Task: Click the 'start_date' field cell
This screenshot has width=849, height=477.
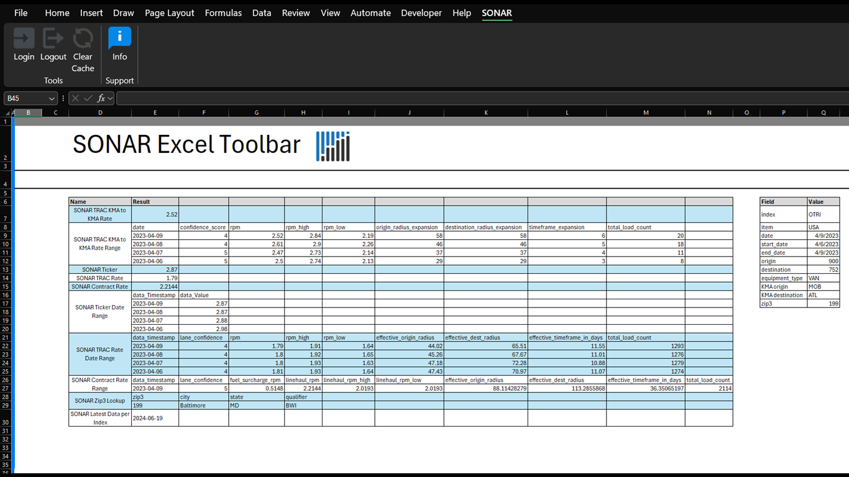Action: tap(784, 244)
